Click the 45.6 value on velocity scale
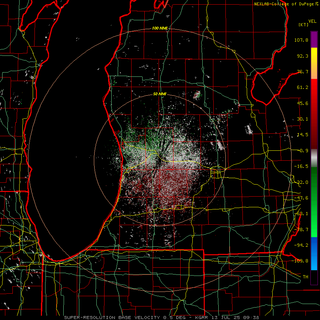The height and width of the screenshot is (320, 320). 303,103
